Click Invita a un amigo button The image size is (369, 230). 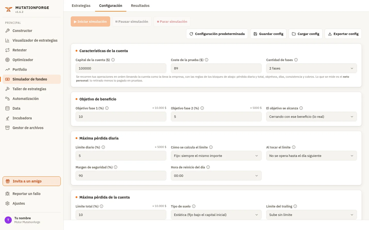pos(32,181)
